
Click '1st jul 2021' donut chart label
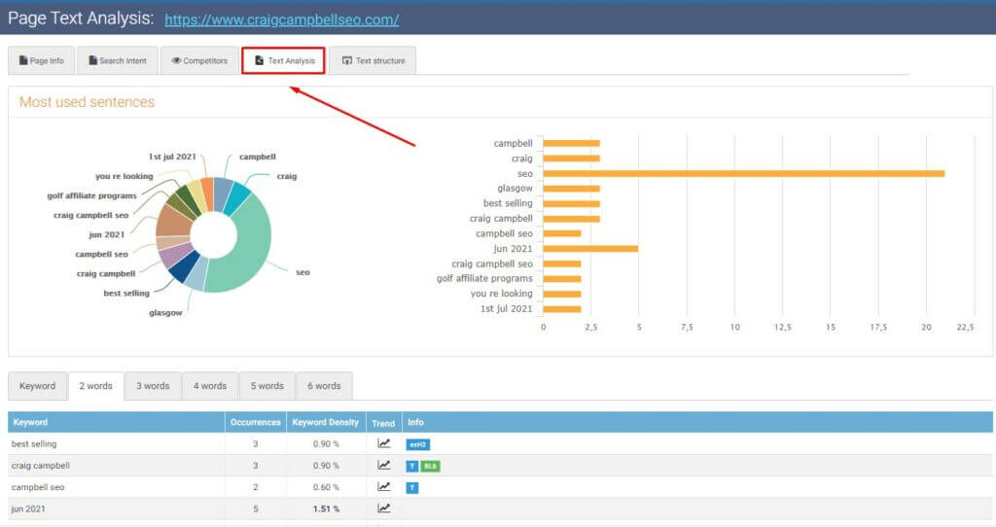coord(172,157)
